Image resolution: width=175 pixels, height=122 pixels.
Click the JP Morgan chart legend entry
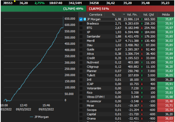pyautogui.click(x=39, y=117)
